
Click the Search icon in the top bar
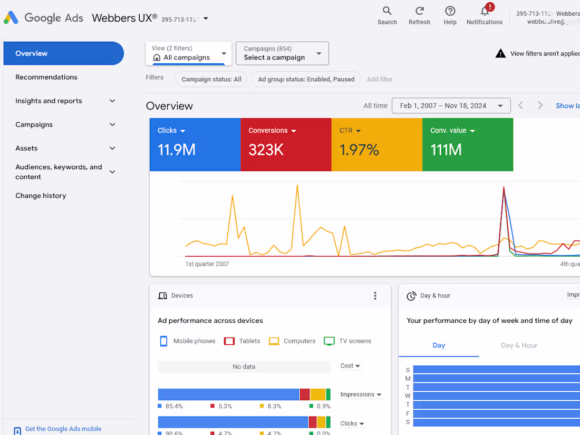(x=387, y=15)
